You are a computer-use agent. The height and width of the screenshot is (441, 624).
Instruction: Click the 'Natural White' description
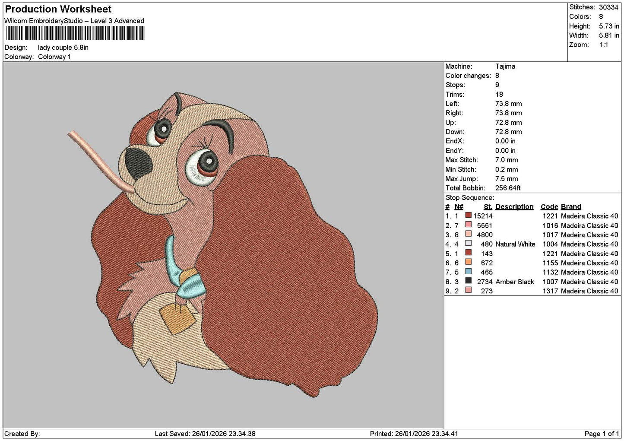pyautogui.click(x=515, y=244)
